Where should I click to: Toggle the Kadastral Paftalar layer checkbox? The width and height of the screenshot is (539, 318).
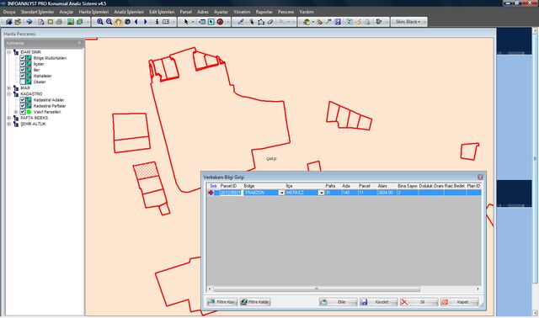click(x=23, y=106)
